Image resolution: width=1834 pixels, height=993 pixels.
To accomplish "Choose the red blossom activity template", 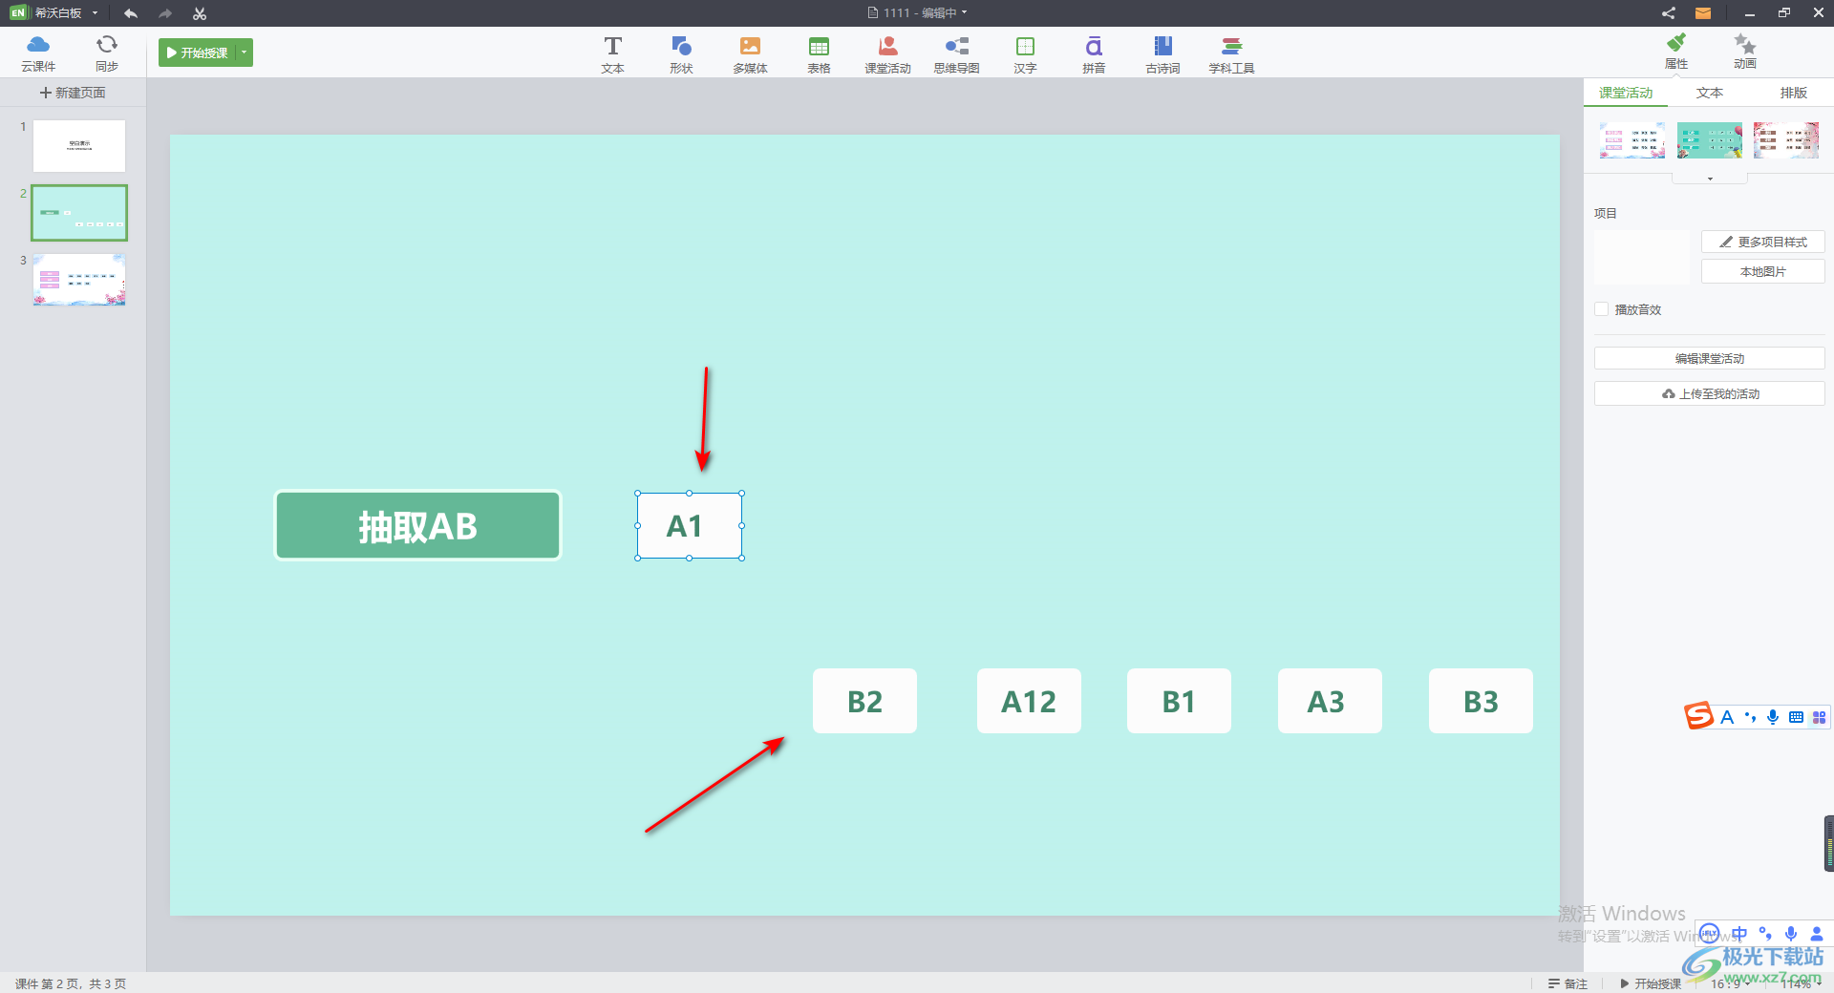I will point(1786,140).
